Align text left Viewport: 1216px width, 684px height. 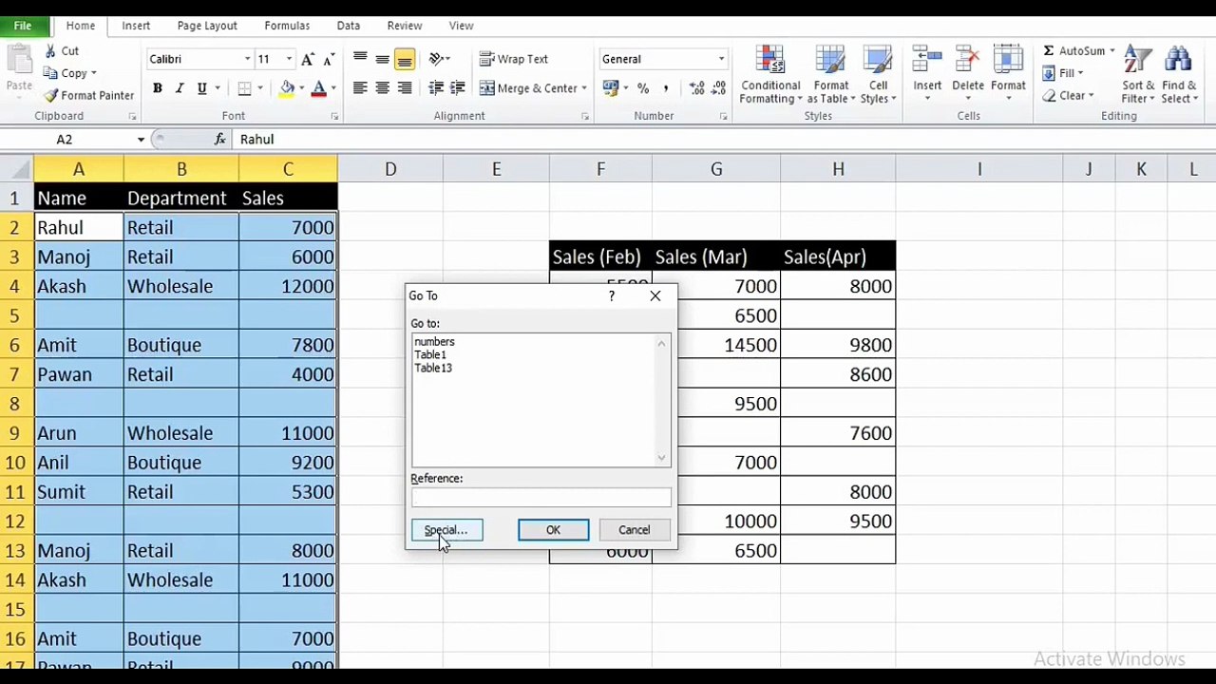360,88
